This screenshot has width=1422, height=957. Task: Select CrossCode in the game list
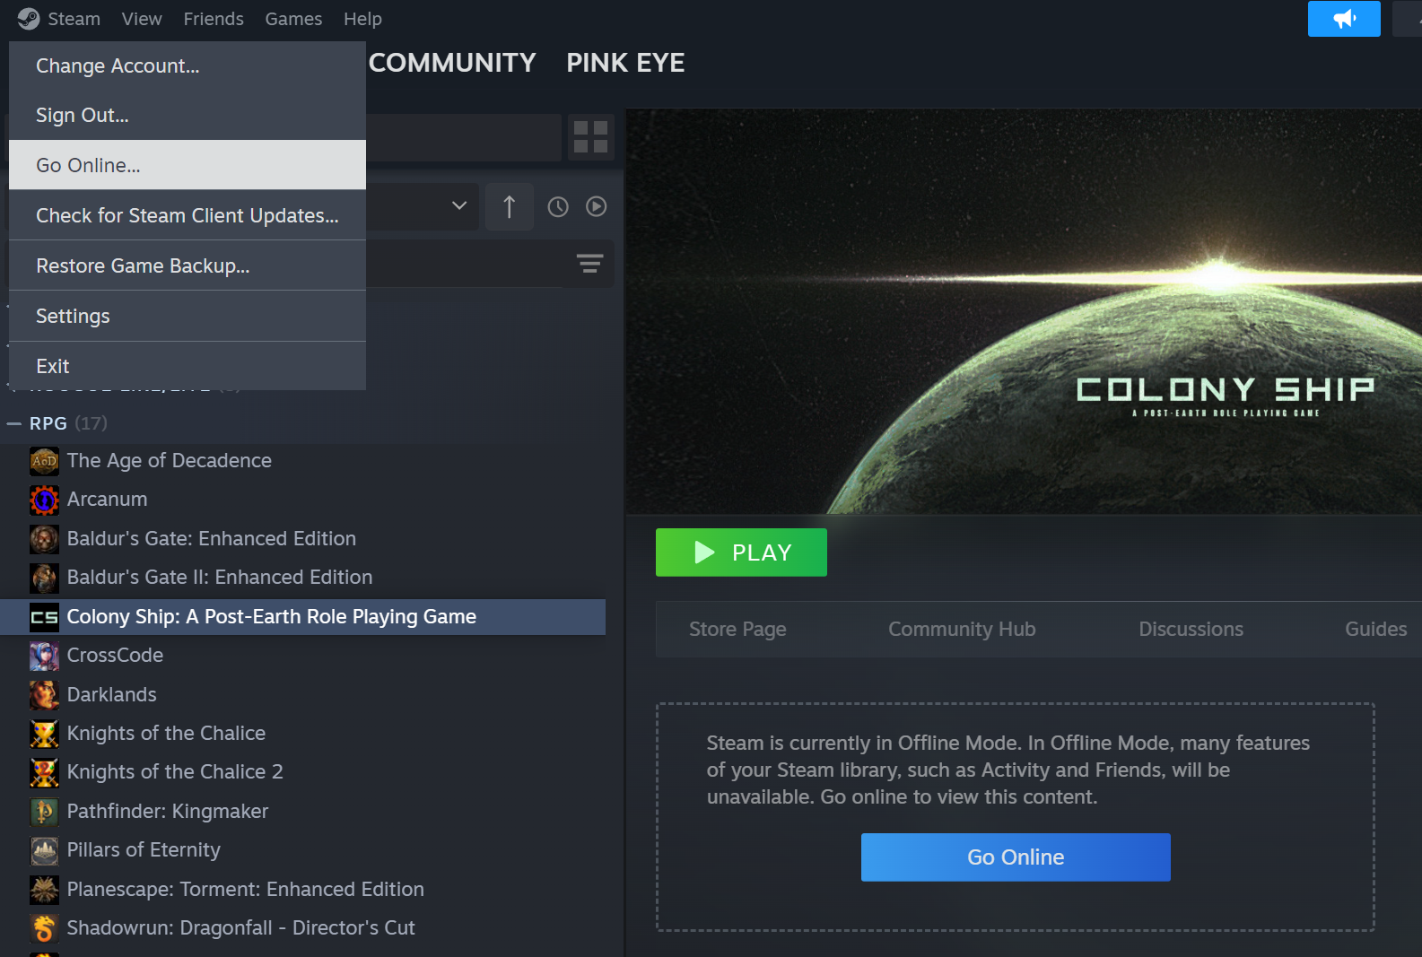coord(115,656)
